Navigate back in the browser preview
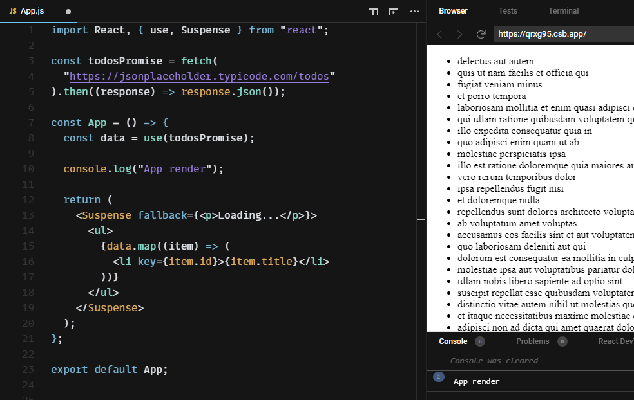 coord(441,35)
